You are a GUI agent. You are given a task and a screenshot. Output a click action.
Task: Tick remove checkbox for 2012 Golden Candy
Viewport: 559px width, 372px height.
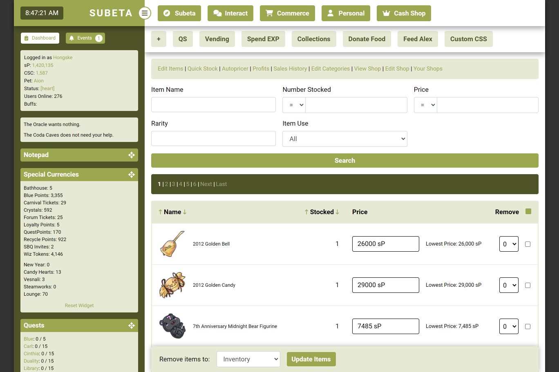[x=528, y=286]
